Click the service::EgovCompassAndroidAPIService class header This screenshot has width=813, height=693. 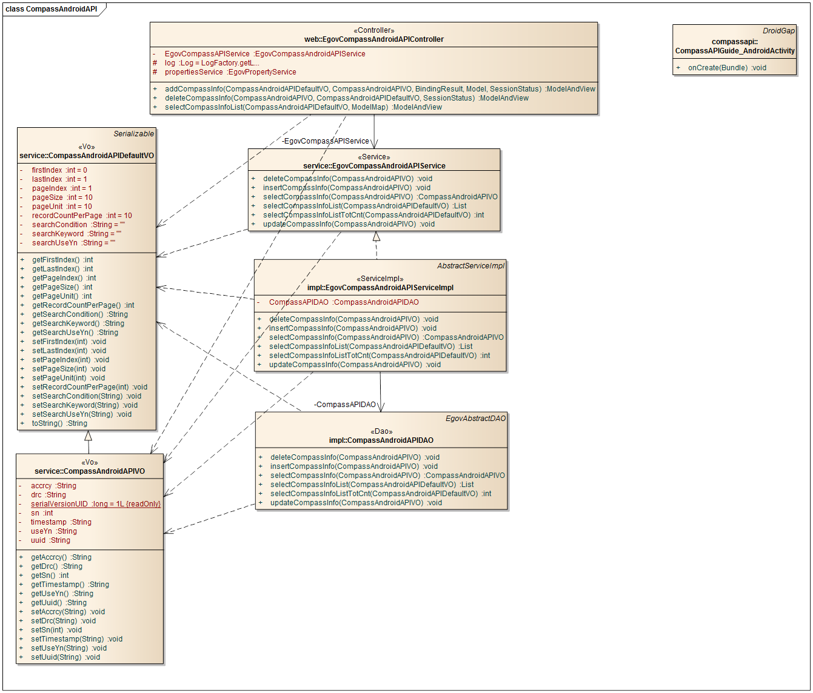[374, 166]
